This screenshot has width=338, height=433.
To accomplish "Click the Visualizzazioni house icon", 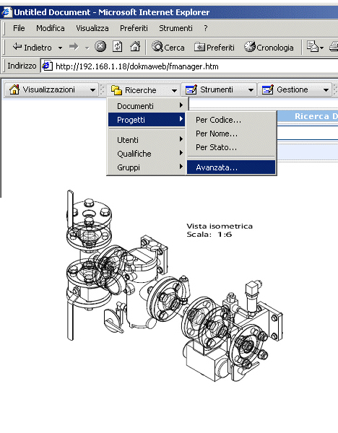I will [14, 89].
